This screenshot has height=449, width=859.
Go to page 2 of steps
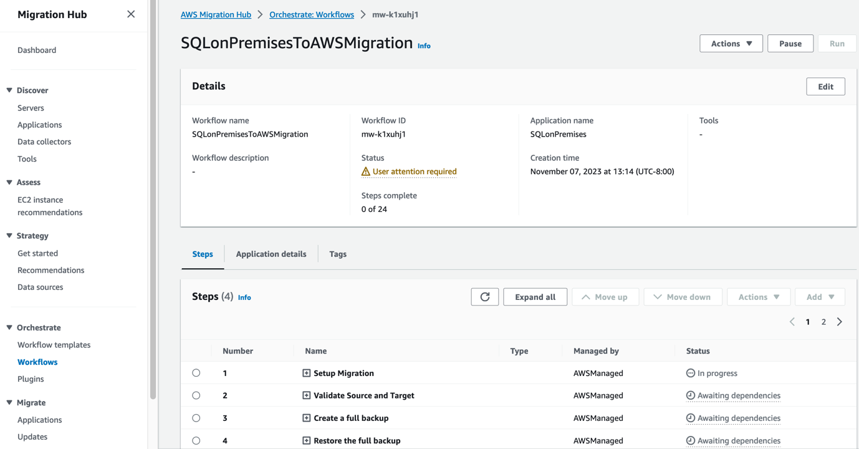823,322
